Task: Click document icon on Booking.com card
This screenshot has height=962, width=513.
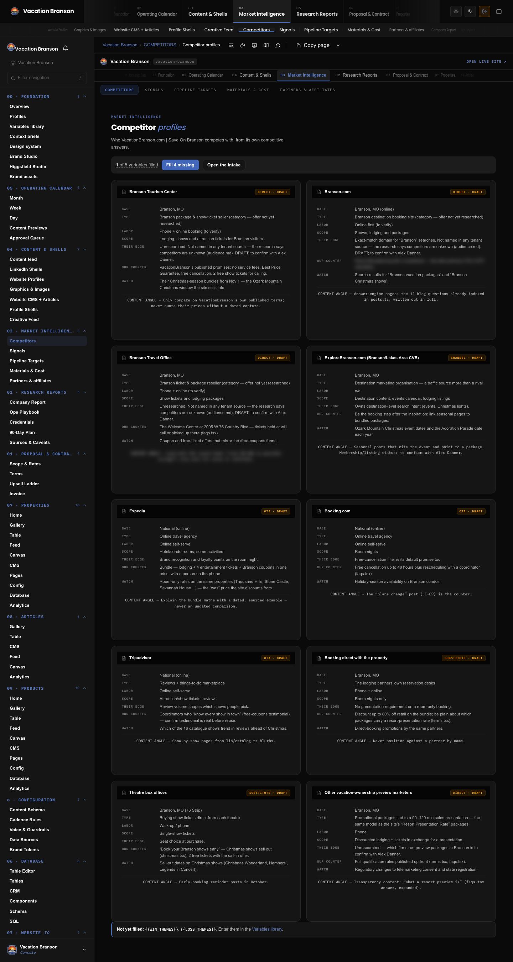Action: (x=319, y=511)
